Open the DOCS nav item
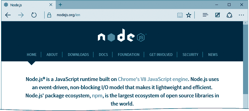249x111 pixels. [103, 55]
